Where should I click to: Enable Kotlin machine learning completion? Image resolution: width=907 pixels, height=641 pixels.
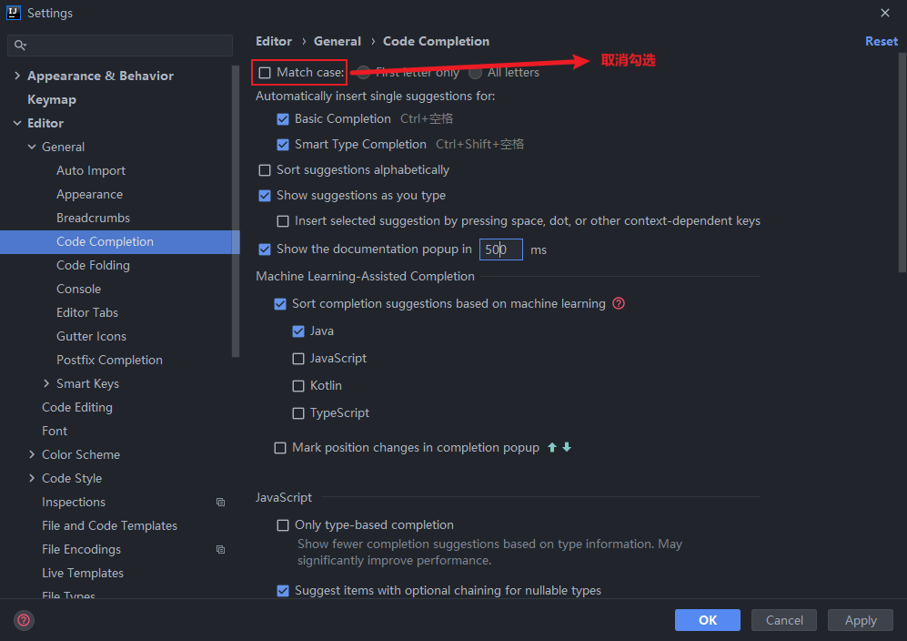[298, 386]
